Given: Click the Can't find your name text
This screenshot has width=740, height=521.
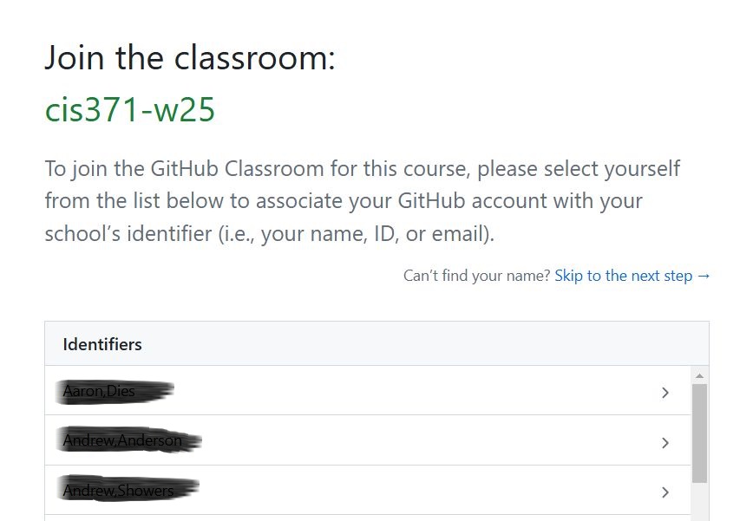Looking at the screenshot, I should pyautogui.click(x=476, y=276).
